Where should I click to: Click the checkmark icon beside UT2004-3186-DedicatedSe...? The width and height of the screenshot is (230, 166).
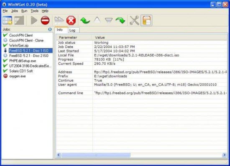(5, 65)
